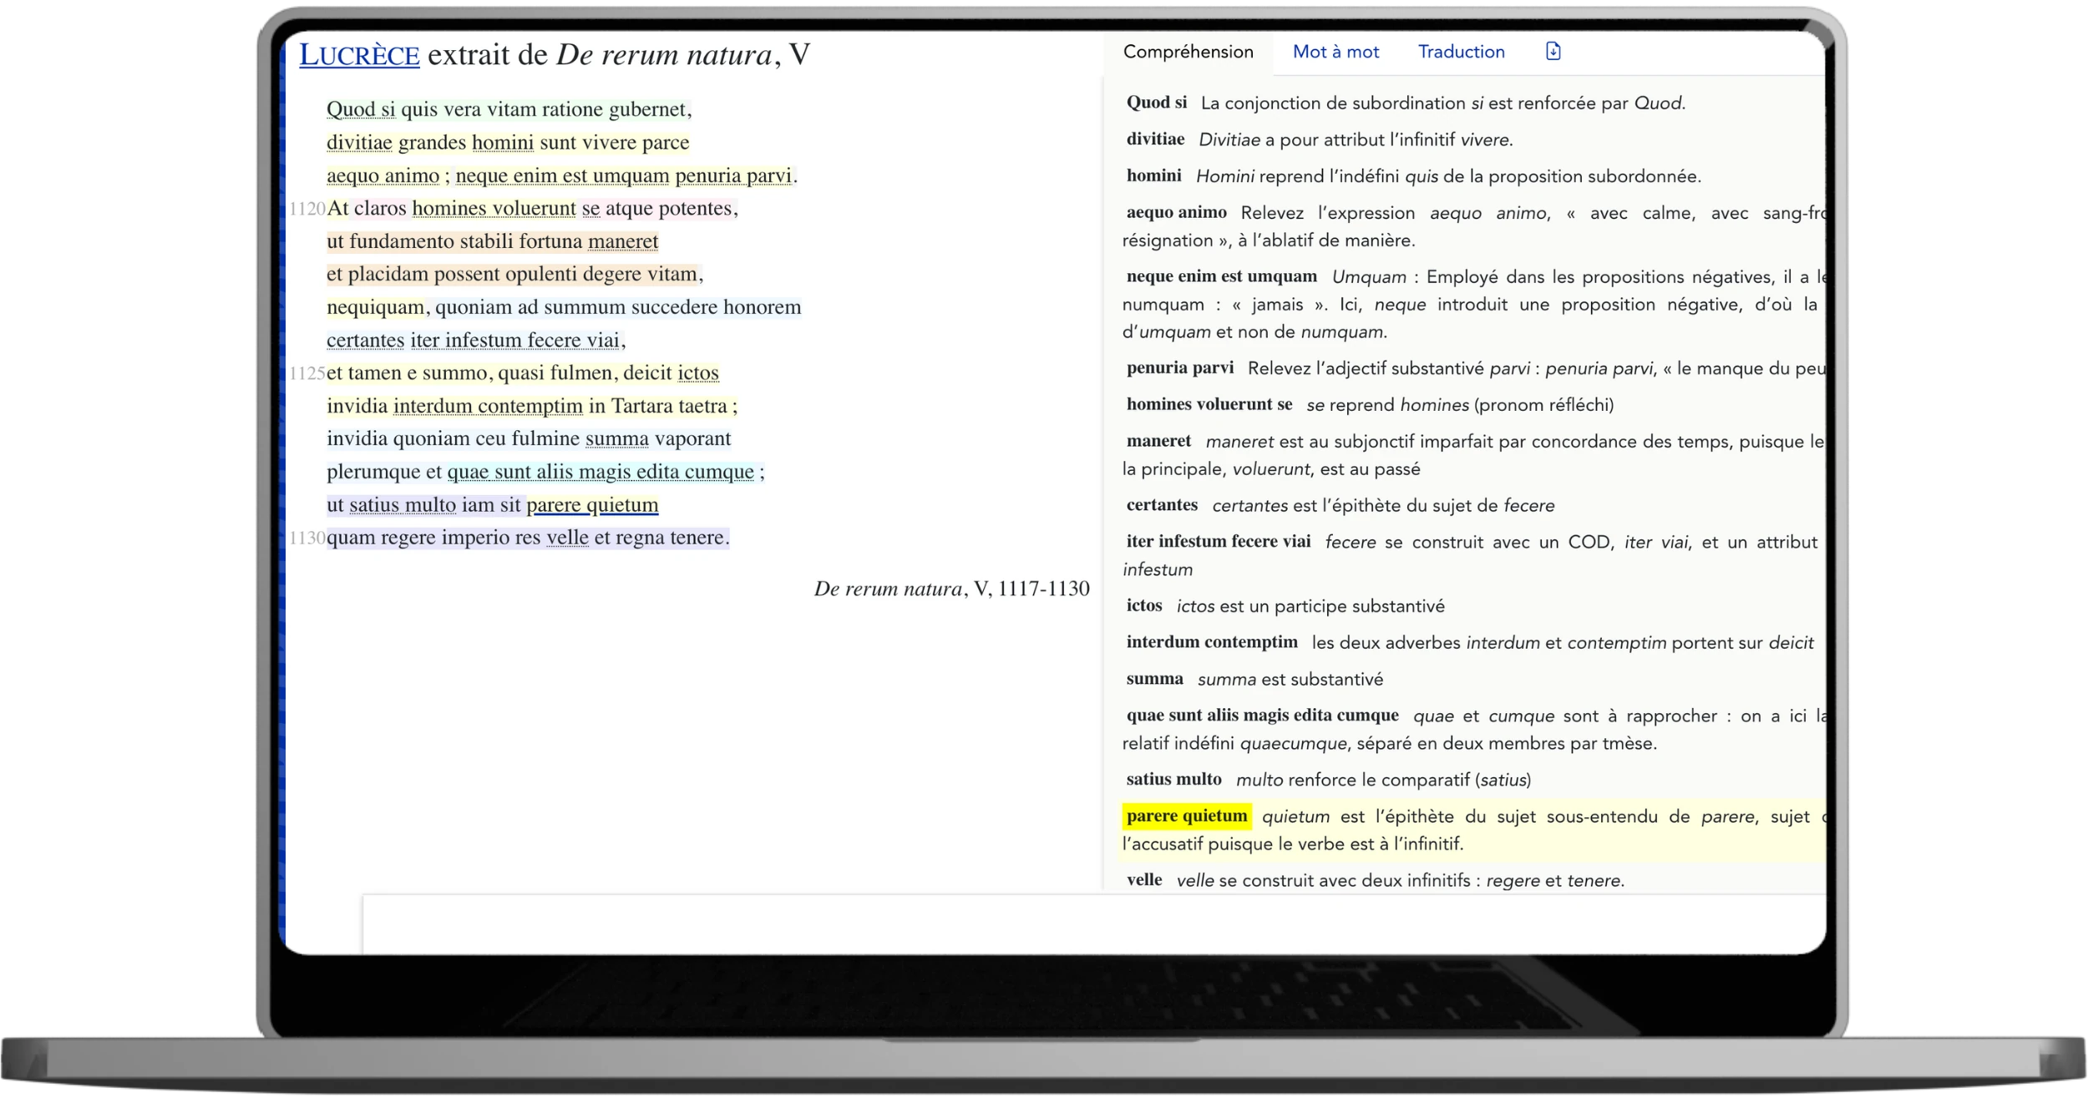Click the highlighted 'parere quietum' note heading
Screen dimensions: 2088x1103
[x=1186, y=816]
